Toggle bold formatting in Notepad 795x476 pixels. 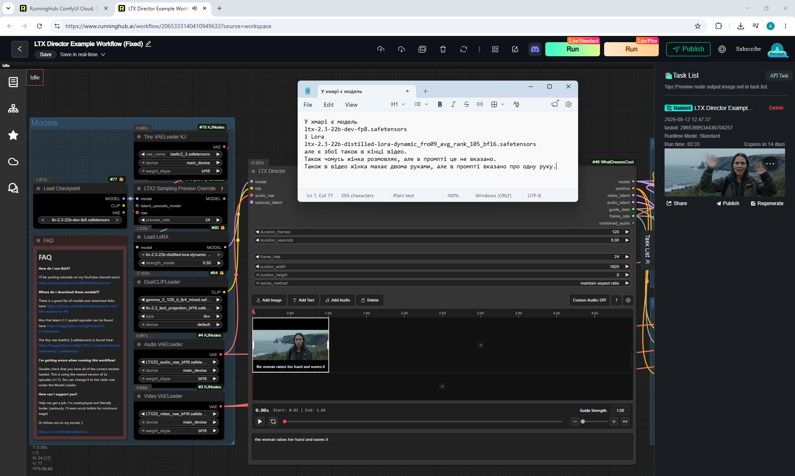[440, 105]
